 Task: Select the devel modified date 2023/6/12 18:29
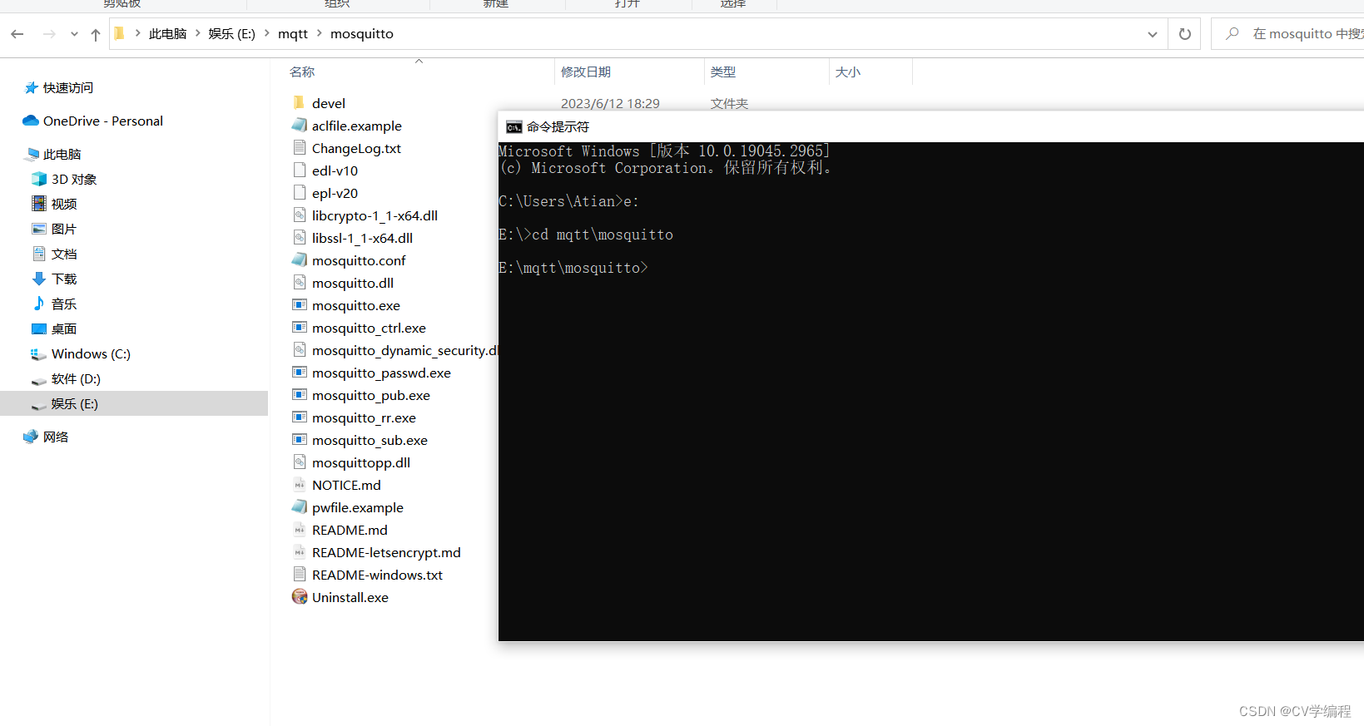610,103
